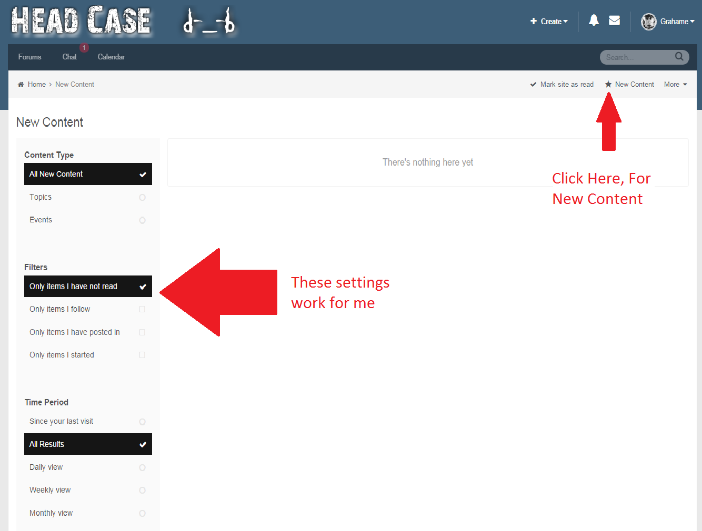702x531 pixels.
Task: Click the Head Case site logo
Action: pyautogui.click(x=82, y=21)
